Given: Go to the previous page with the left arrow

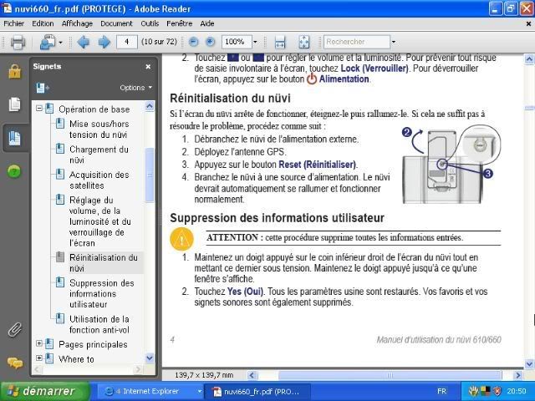Looking at the screenshot, I should tap(84, 43).
